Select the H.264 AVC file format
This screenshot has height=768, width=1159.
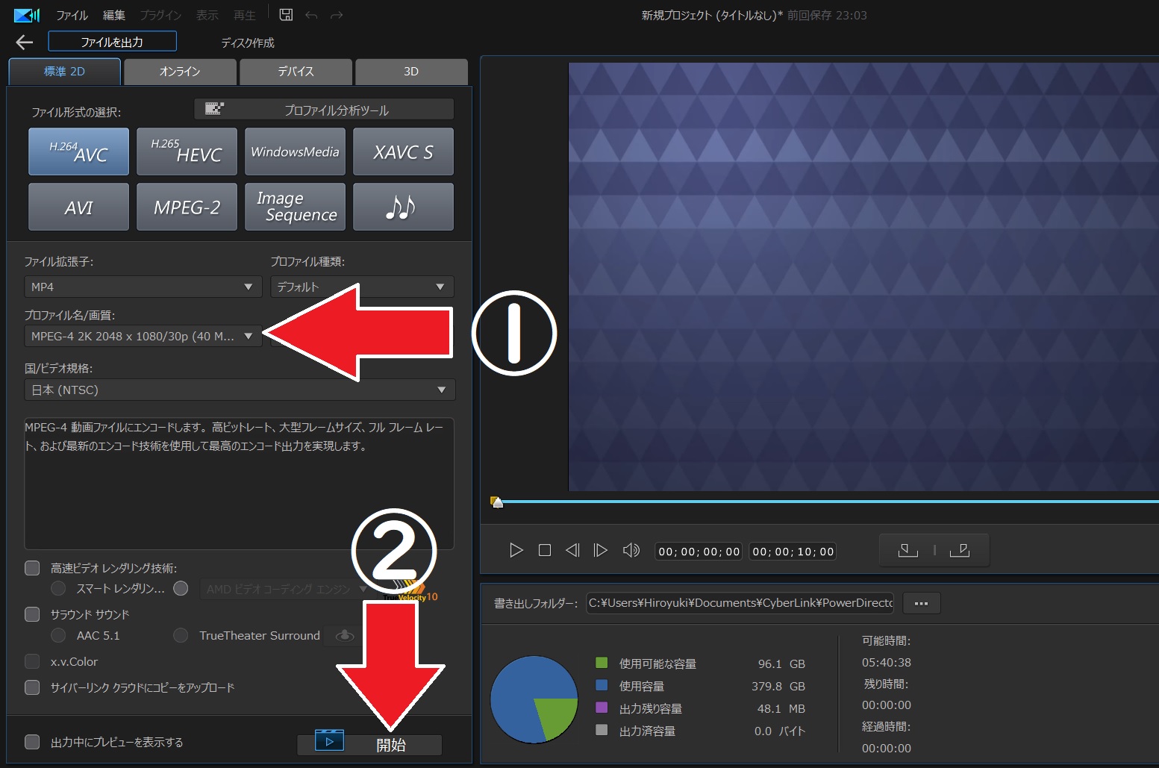(x=79, y=152)
